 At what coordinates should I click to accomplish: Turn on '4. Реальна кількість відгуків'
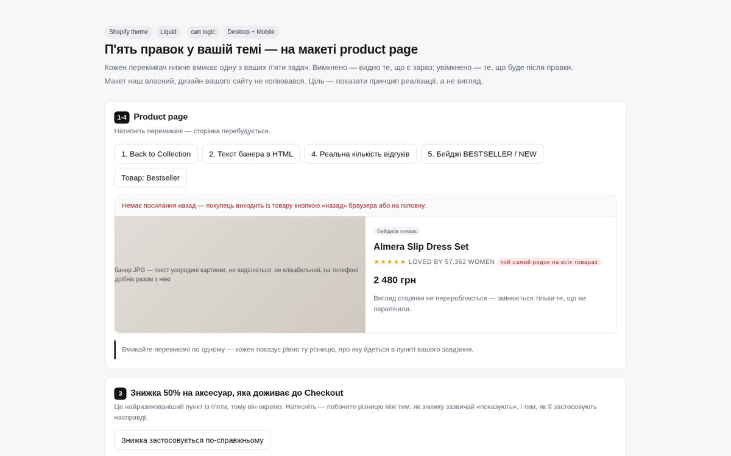(x=361, y=154)
